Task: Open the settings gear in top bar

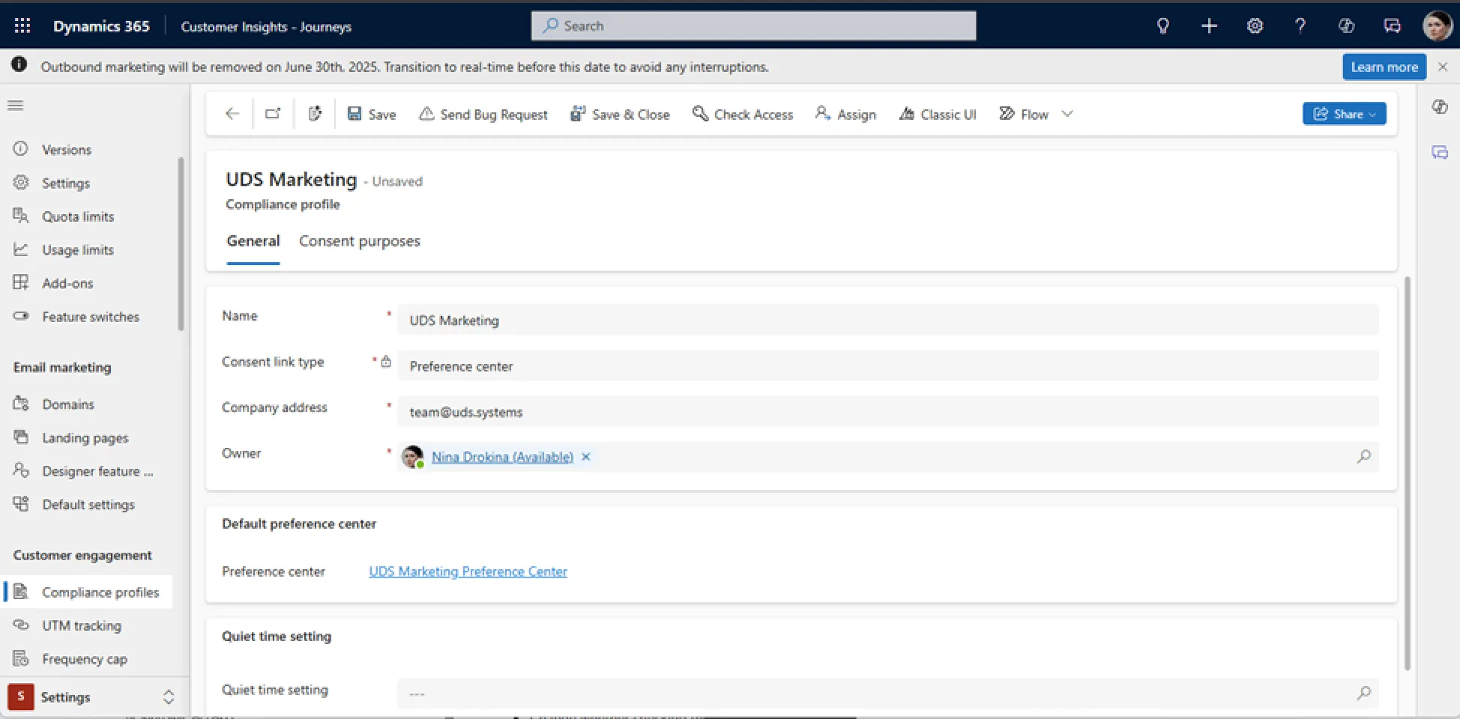Action: [x=1255, y=26]
